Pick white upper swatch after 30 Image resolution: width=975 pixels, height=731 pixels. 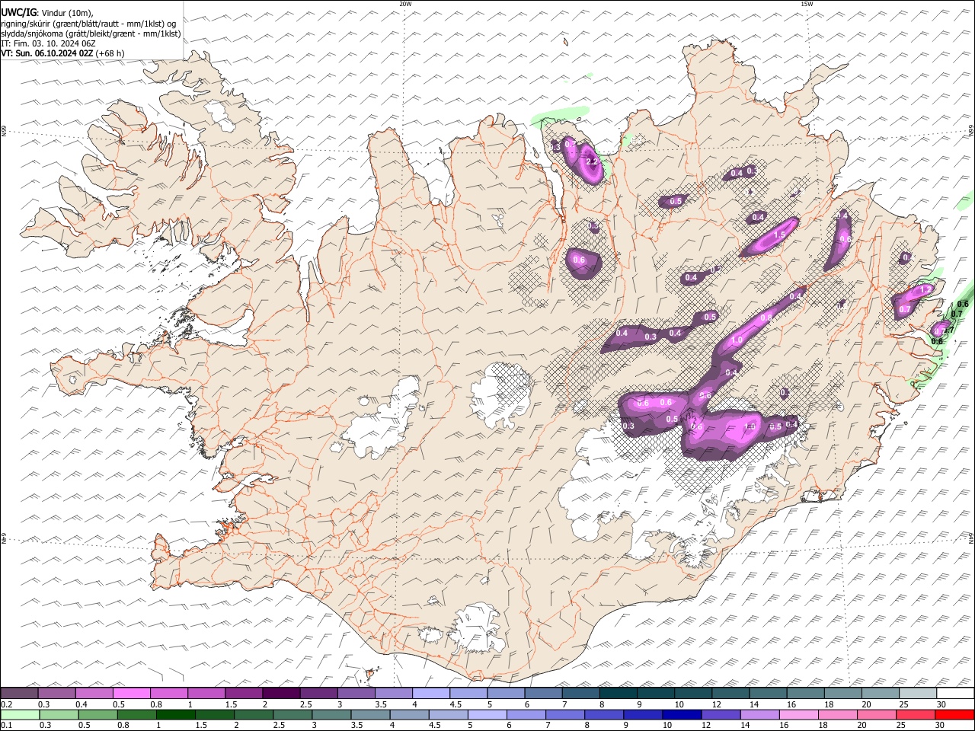click(x=955, y=693)
